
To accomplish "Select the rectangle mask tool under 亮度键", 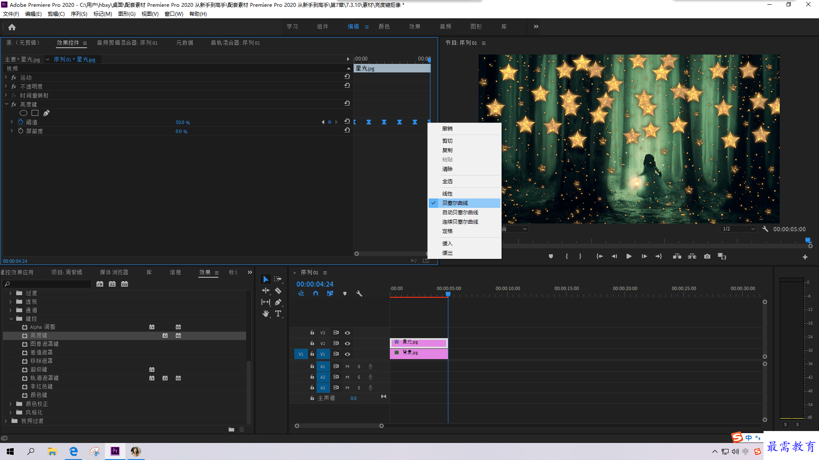I will click(35, 113).
